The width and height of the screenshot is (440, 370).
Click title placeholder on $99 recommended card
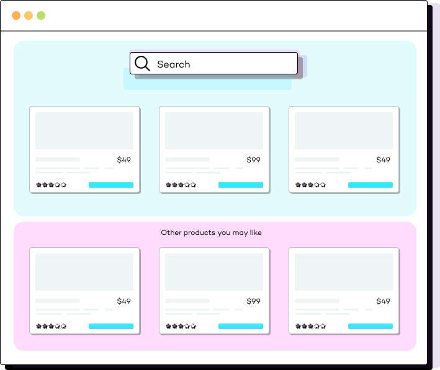[187, 301]
